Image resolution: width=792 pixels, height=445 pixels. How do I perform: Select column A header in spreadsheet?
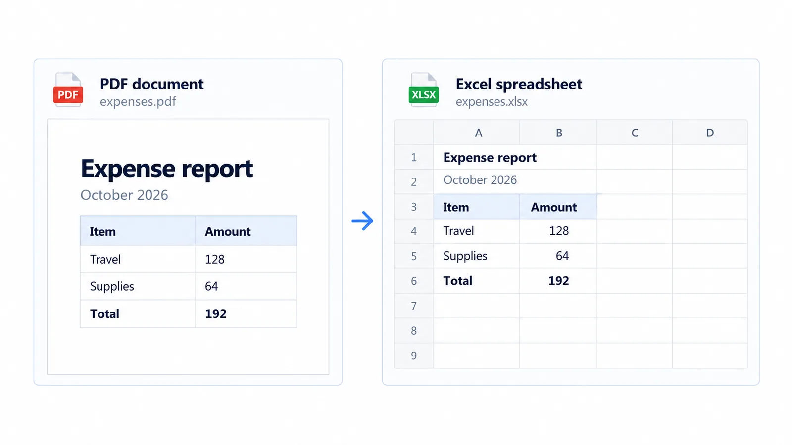(x=477, y=133)
